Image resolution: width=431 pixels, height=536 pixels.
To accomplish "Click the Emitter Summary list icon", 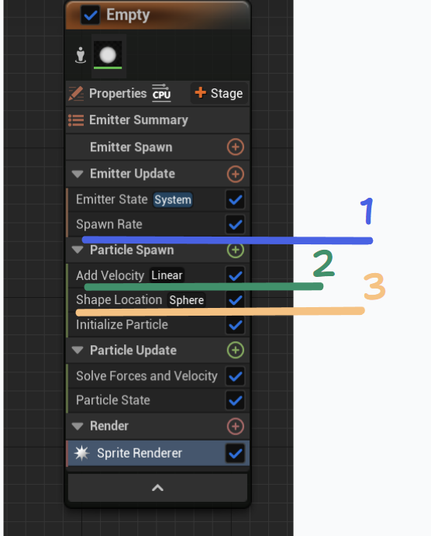I will [x=76, y=120].
